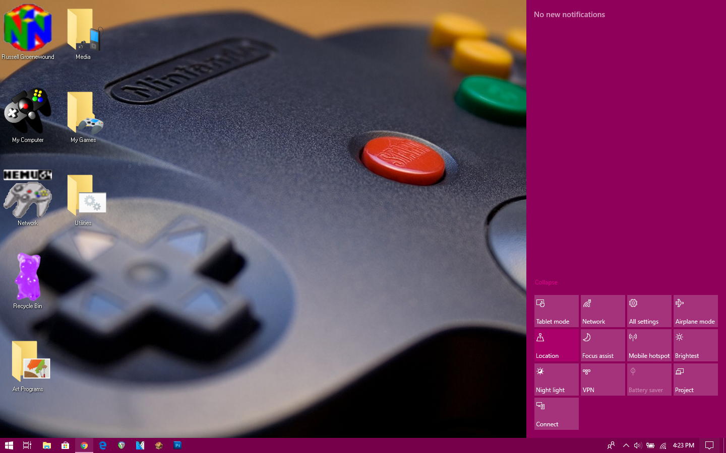Open All settings from Action Center

pyautogui.click(x=649, y=311)
